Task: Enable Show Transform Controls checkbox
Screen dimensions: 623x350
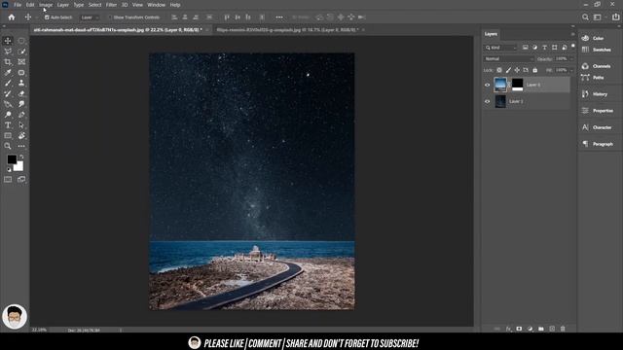Action: pos(110,17)
